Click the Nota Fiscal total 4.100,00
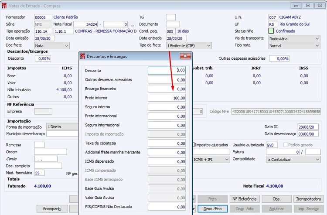Viewport: 327px width, 215px height. [275, 186]
